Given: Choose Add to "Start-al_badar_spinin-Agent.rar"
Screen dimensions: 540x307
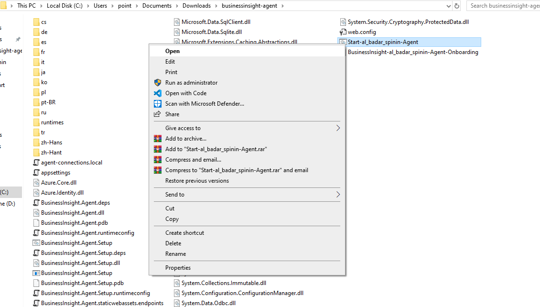Looking at the screenshot, I should pos(247,149).
